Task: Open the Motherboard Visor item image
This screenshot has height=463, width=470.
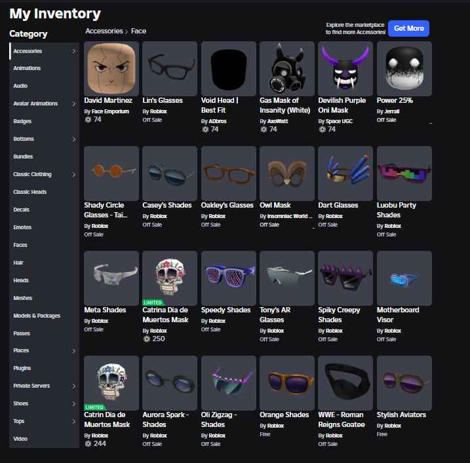Action: [404, 278]
